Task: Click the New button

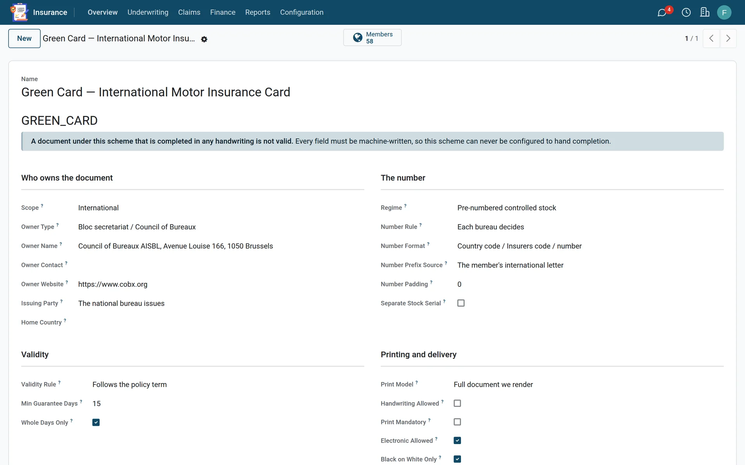Action: point(24,38)
